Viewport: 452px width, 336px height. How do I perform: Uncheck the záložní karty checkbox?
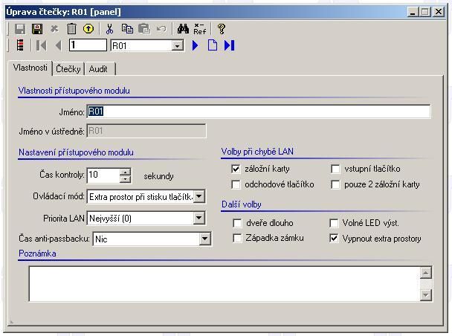point(236,169)
